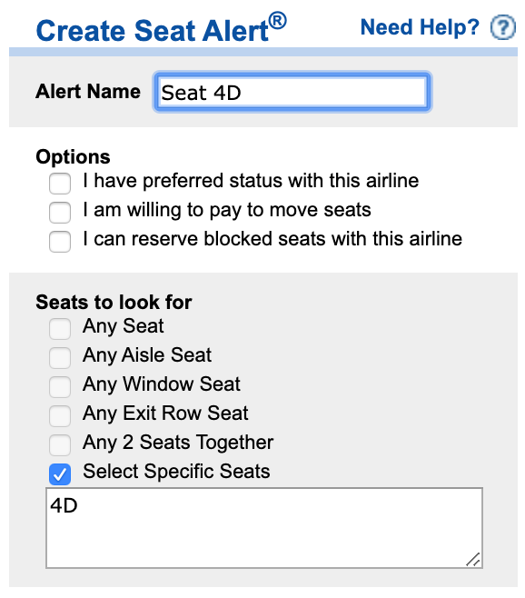Click the Alert Name label text
This screenshot has height=598, width=525.
coord(88,92)
